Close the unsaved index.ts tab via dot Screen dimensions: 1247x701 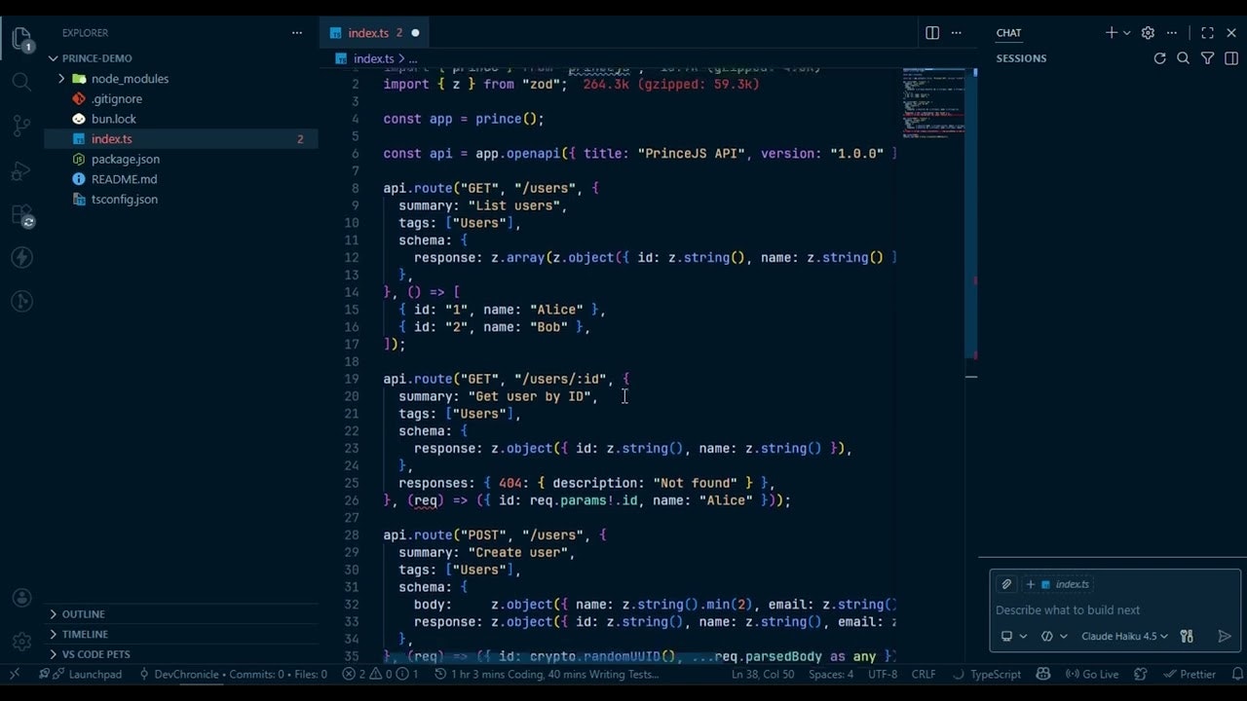pyautogui.click(x=415, y=33)
